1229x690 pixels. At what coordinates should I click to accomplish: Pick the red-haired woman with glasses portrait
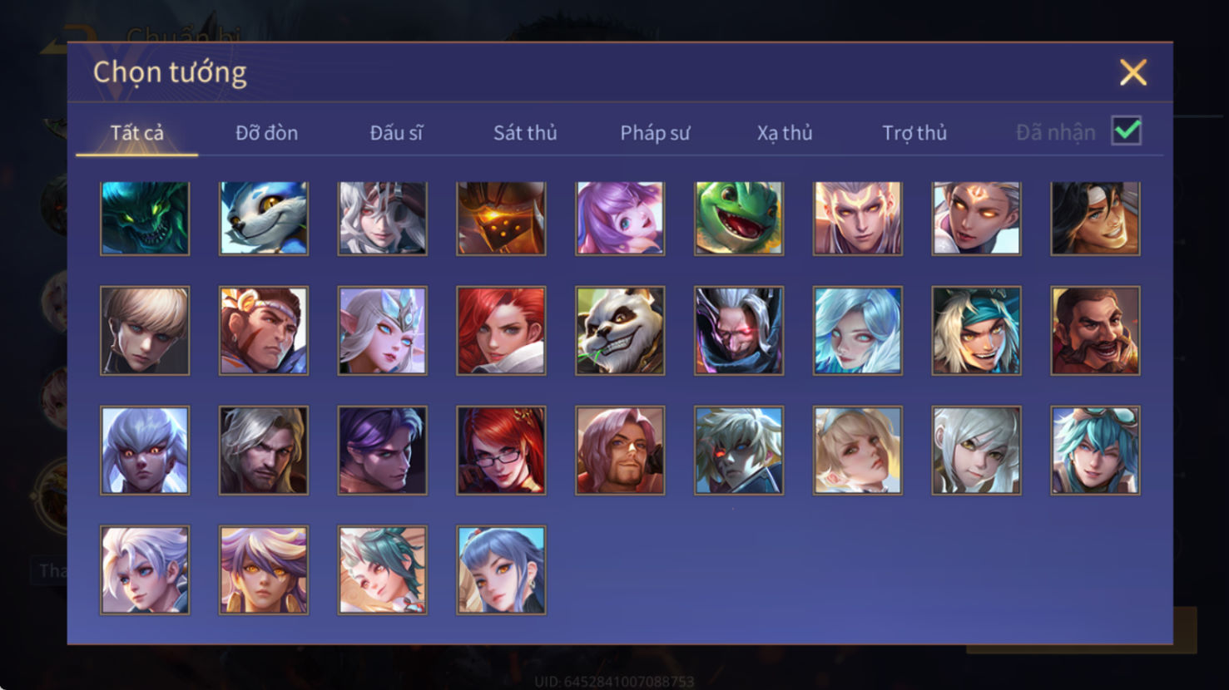(x=501, y=451)
